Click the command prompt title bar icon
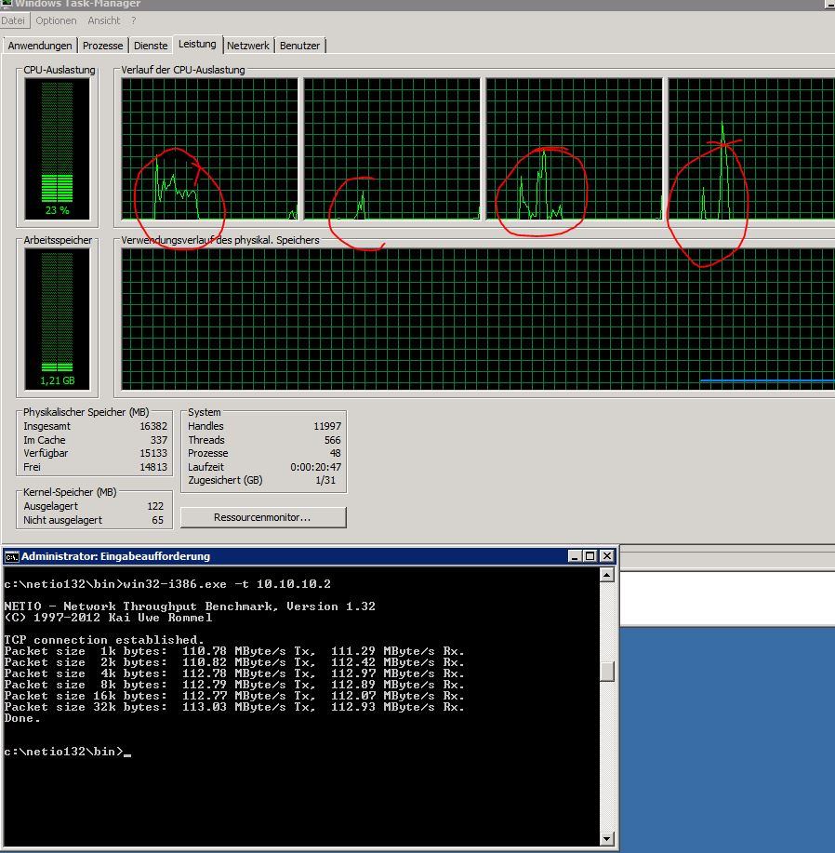The height and width of the screenshot is (853, 835). tap(11, 556)
